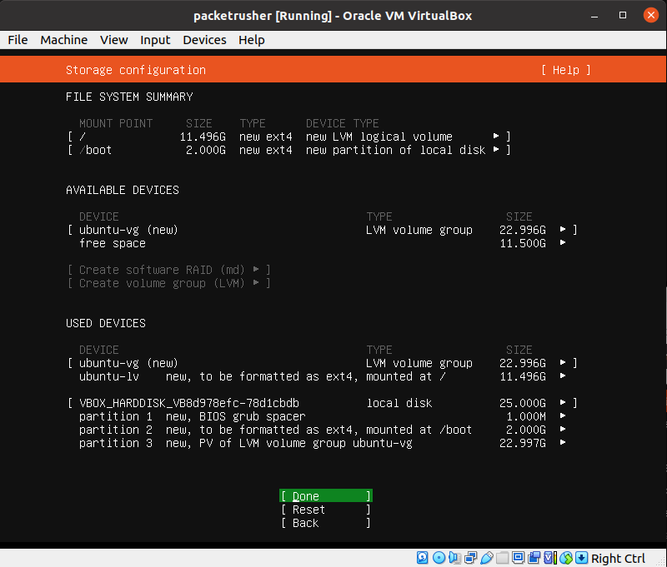
Task: Expand the /boot mount point entry arrow
Action: pos(497,150)
